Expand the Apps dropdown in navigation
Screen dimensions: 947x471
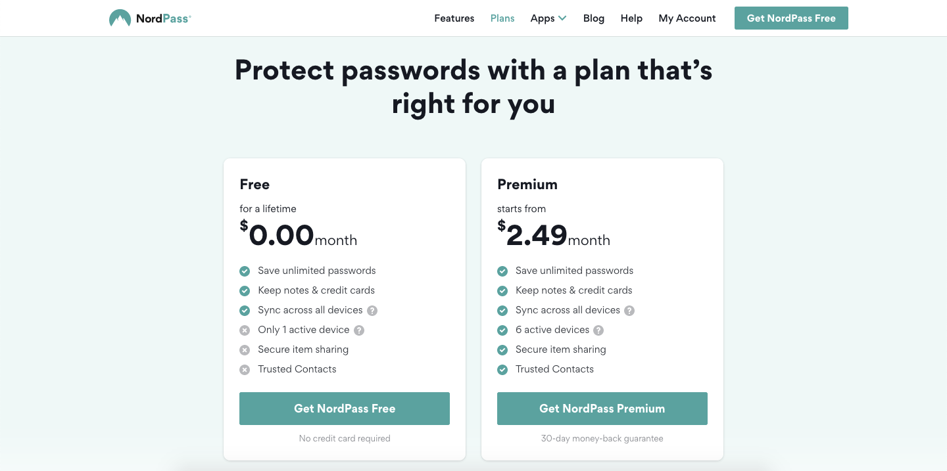548,18
